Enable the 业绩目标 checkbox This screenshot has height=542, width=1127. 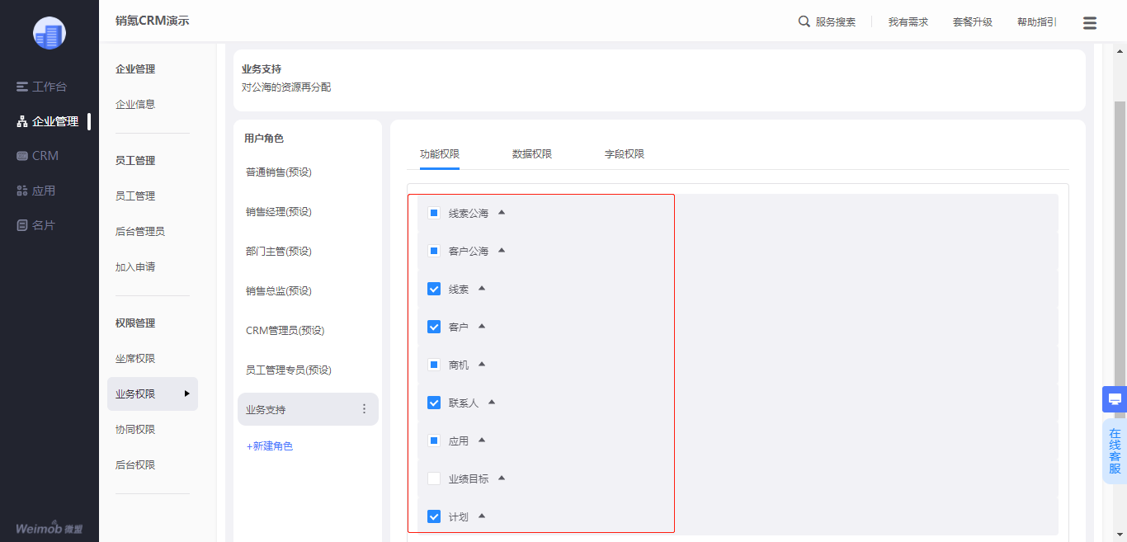click(434, 478)
